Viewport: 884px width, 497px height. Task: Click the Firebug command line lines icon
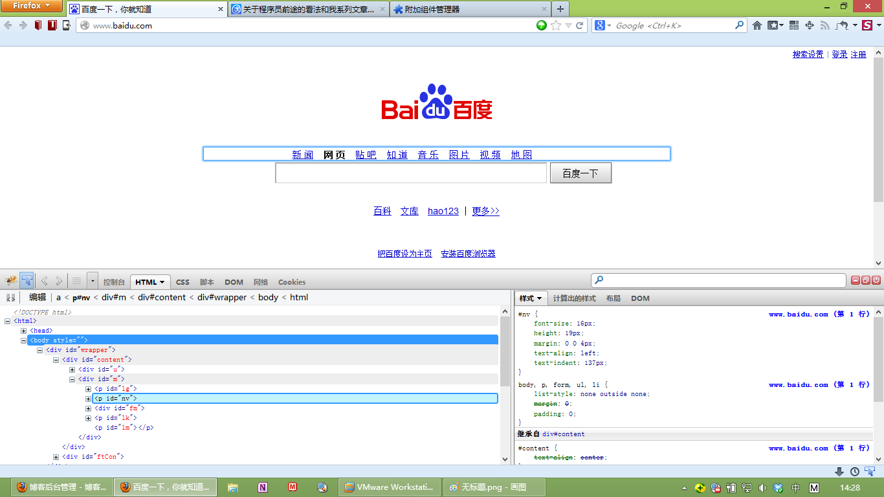click(x=76, y=281)
